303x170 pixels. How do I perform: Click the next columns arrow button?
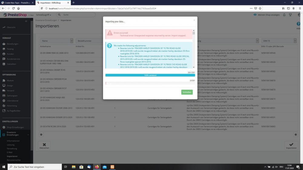[296, 135]
